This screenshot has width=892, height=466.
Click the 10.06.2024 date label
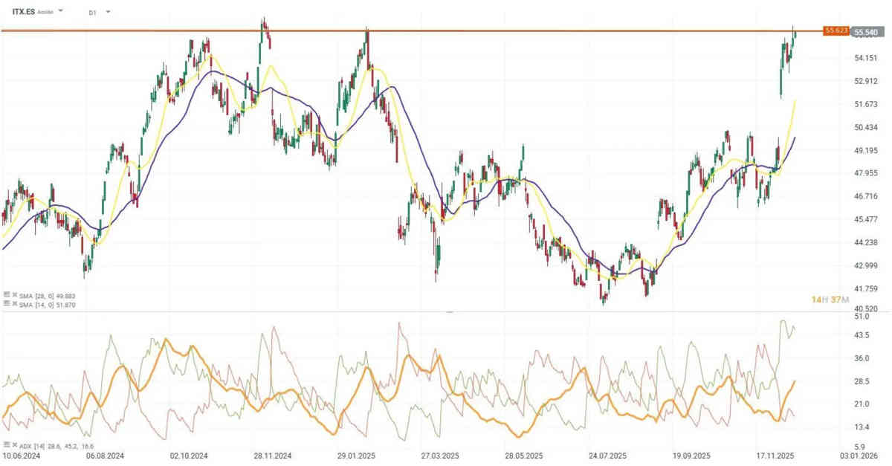tap(22, 454)
